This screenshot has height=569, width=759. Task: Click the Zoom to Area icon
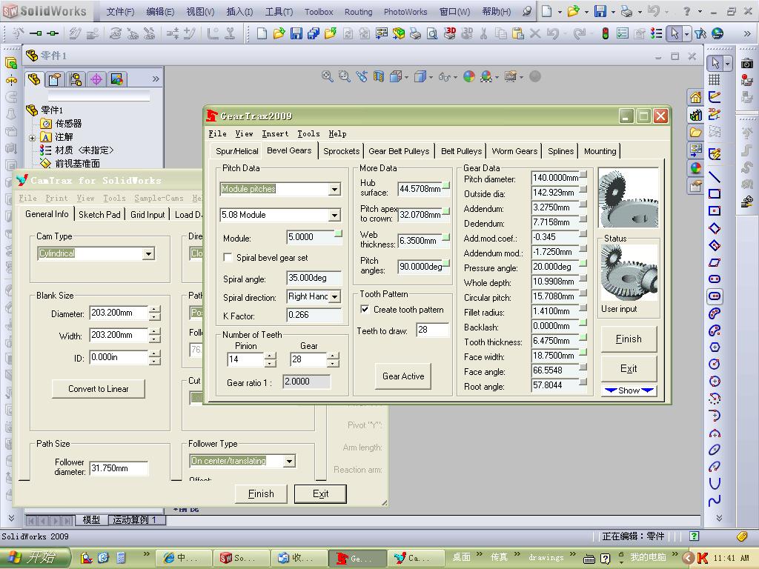pos(344,76)
